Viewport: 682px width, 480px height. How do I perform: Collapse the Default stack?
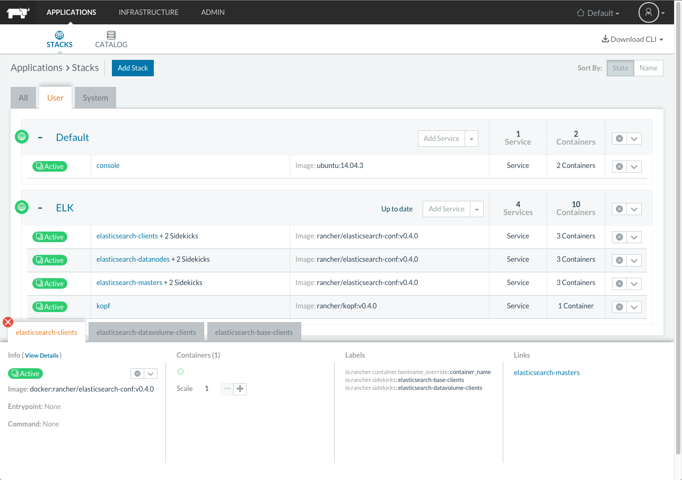click(40, 137)
